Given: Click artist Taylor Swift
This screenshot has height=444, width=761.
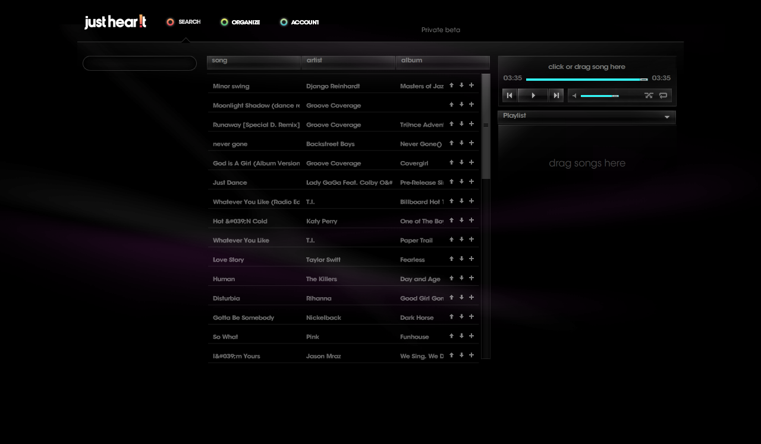Looking at the screenshot, I should click(323, 260).
